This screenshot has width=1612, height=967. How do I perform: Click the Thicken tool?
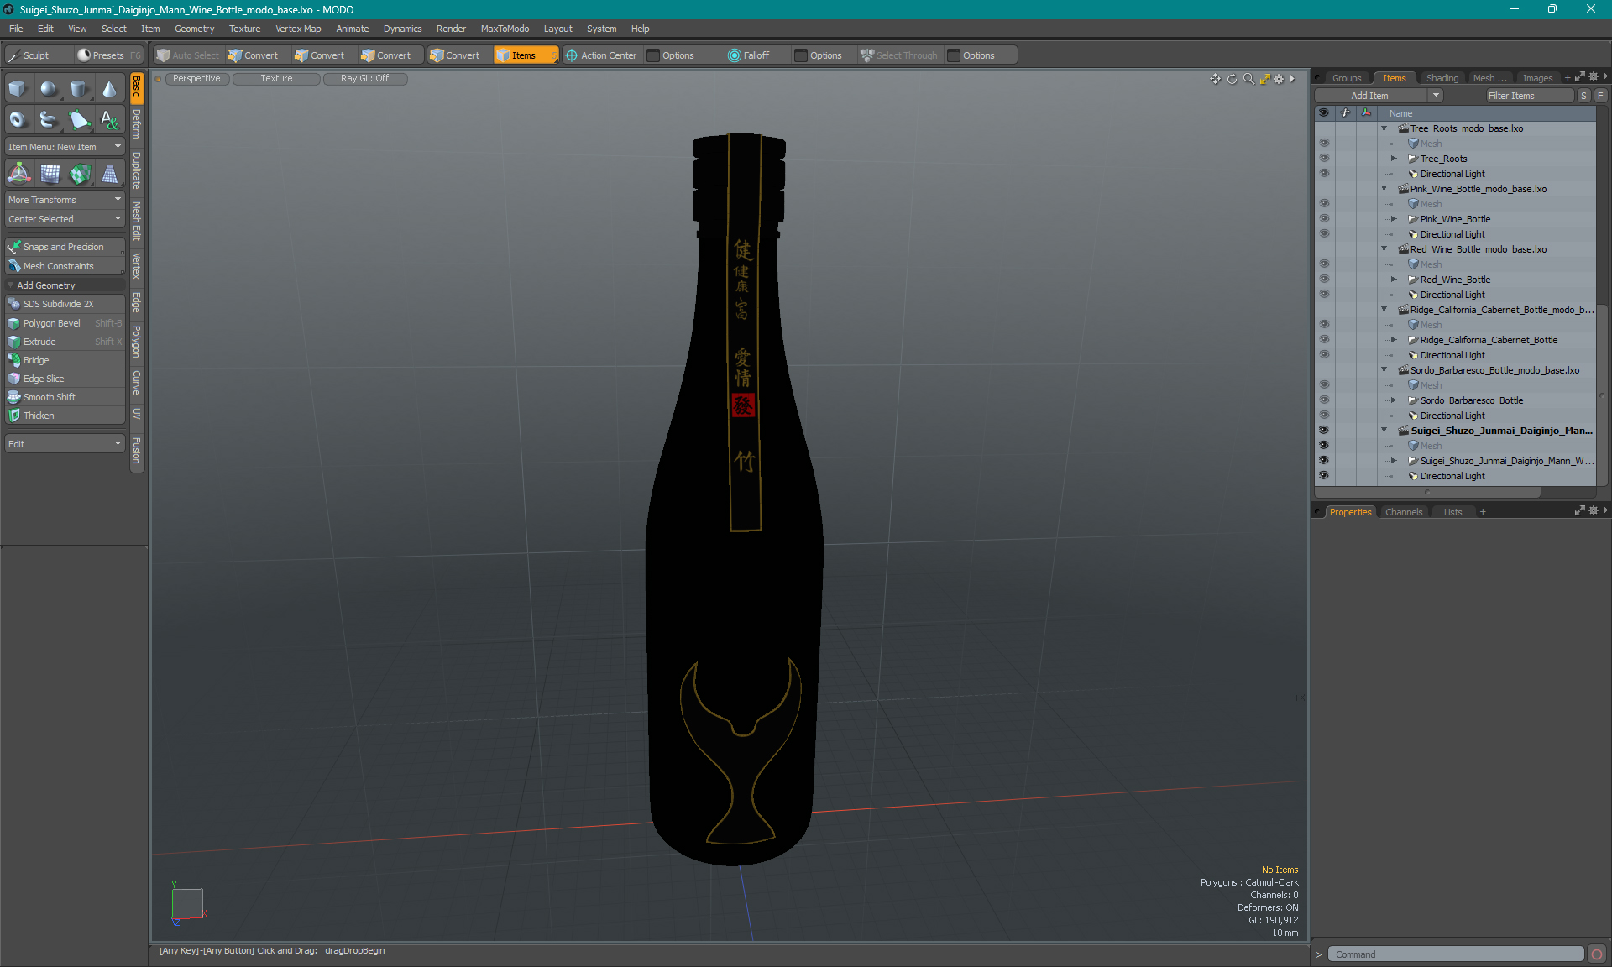pos(65,416)
